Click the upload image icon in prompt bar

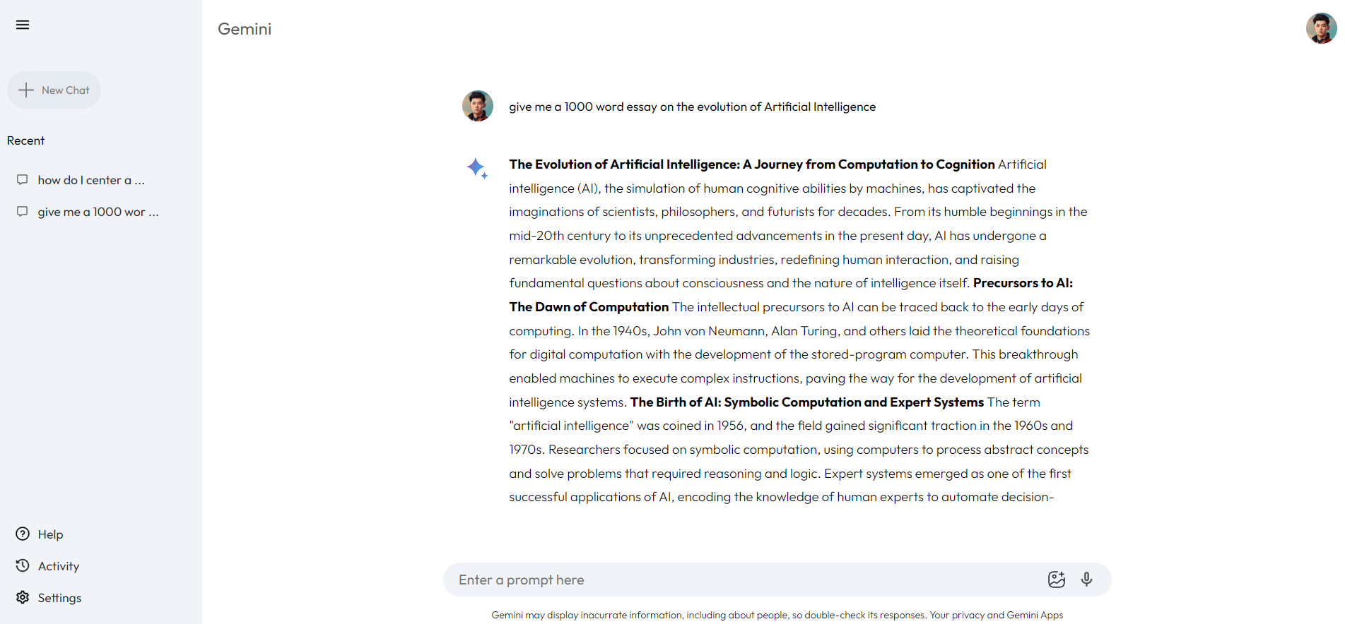tap(1057, 580)
